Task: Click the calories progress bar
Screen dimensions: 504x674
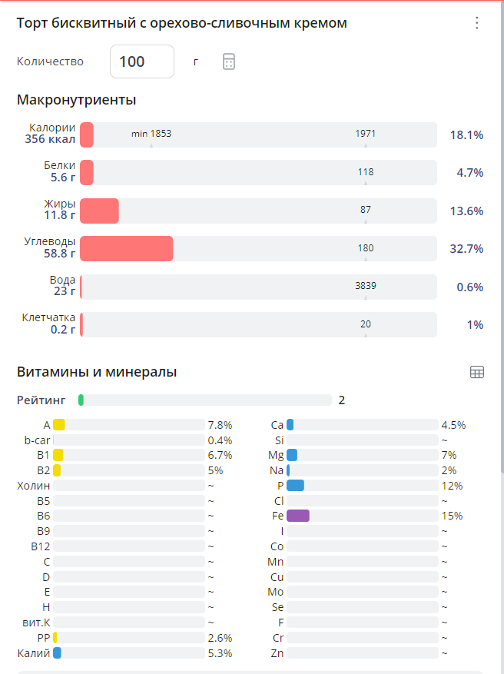Action: [258, 135]
